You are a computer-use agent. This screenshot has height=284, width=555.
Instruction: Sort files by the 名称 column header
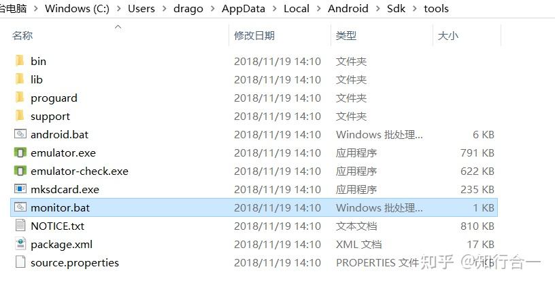[x=22, y=36]
